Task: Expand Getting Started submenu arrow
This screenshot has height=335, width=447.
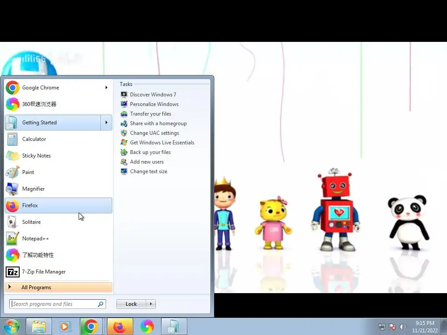Action: 107,123
